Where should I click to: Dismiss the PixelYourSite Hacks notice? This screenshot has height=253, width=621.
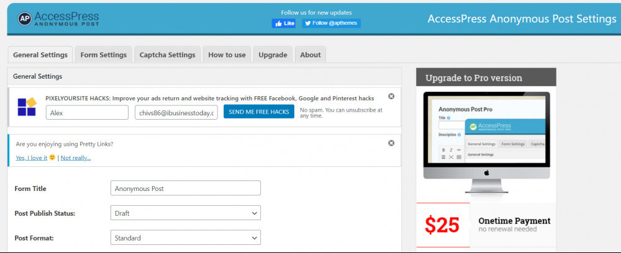coord(391,97)
